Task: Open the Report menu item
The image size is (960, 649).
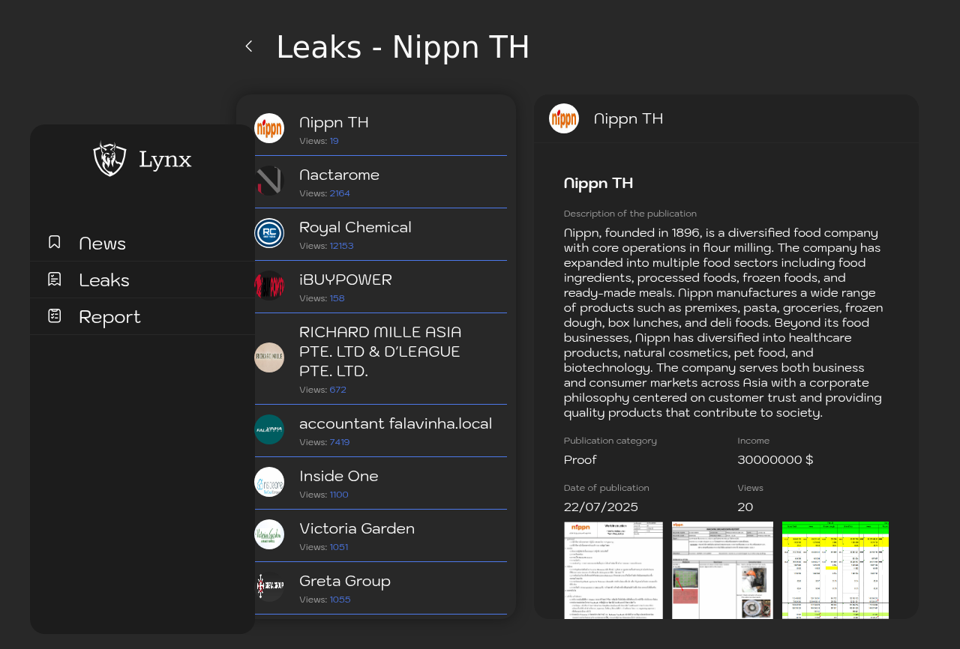Action: 142,316
